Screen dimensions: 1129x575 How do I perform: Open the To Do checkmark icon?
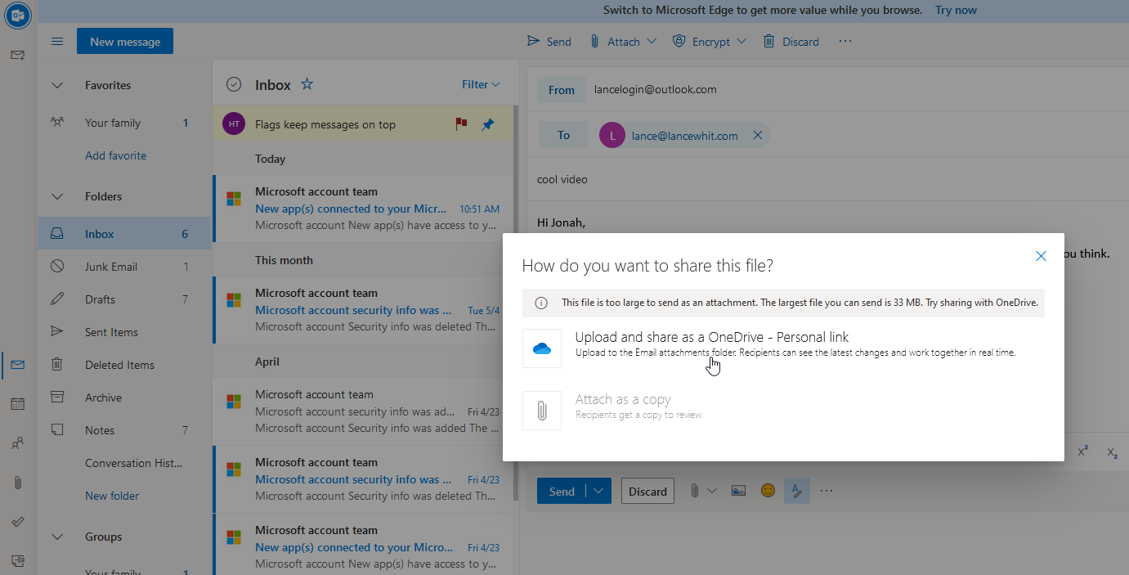[17, 522]
